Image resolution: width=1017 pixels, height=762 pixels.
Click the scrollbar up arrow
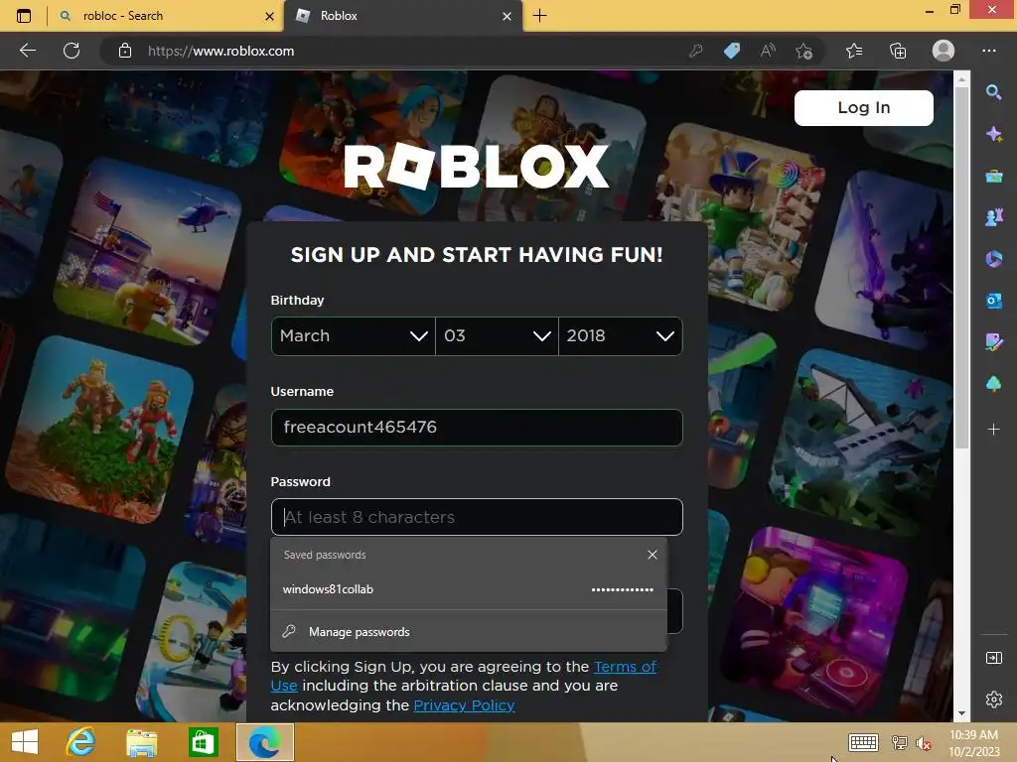tap(961, 79)
